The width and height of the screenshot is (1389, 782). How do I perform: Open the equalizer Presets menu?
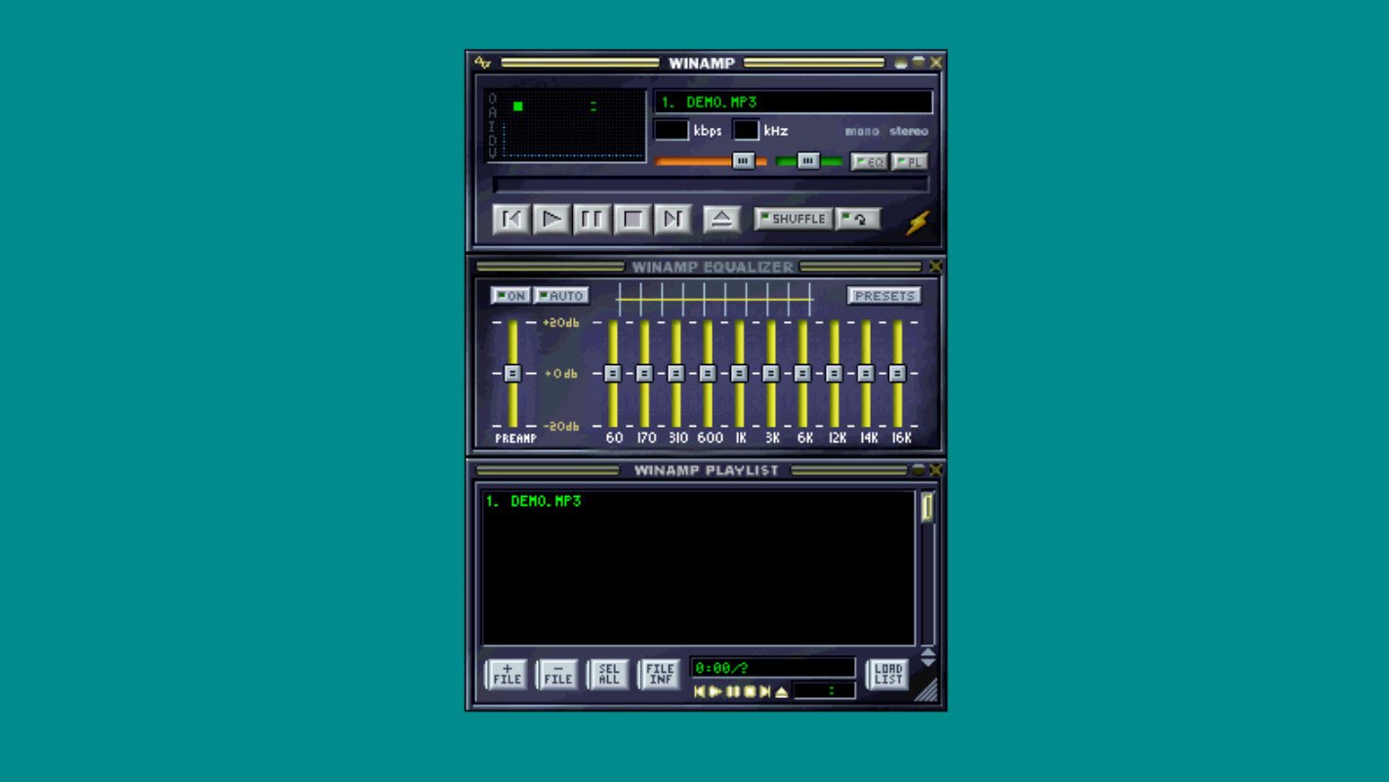coord(883,296)
